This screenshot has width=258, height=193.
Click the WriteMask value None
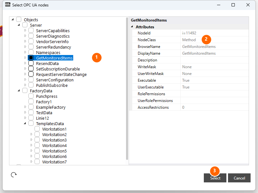coord(187,67)
